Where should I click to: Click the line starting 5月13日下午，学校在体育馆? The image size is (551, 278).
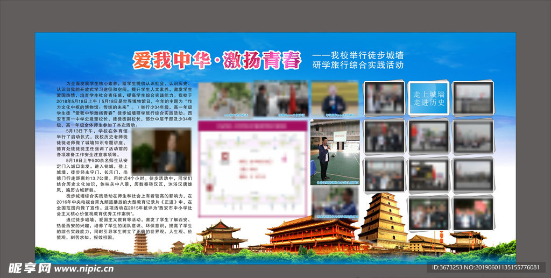click(97, 131)
